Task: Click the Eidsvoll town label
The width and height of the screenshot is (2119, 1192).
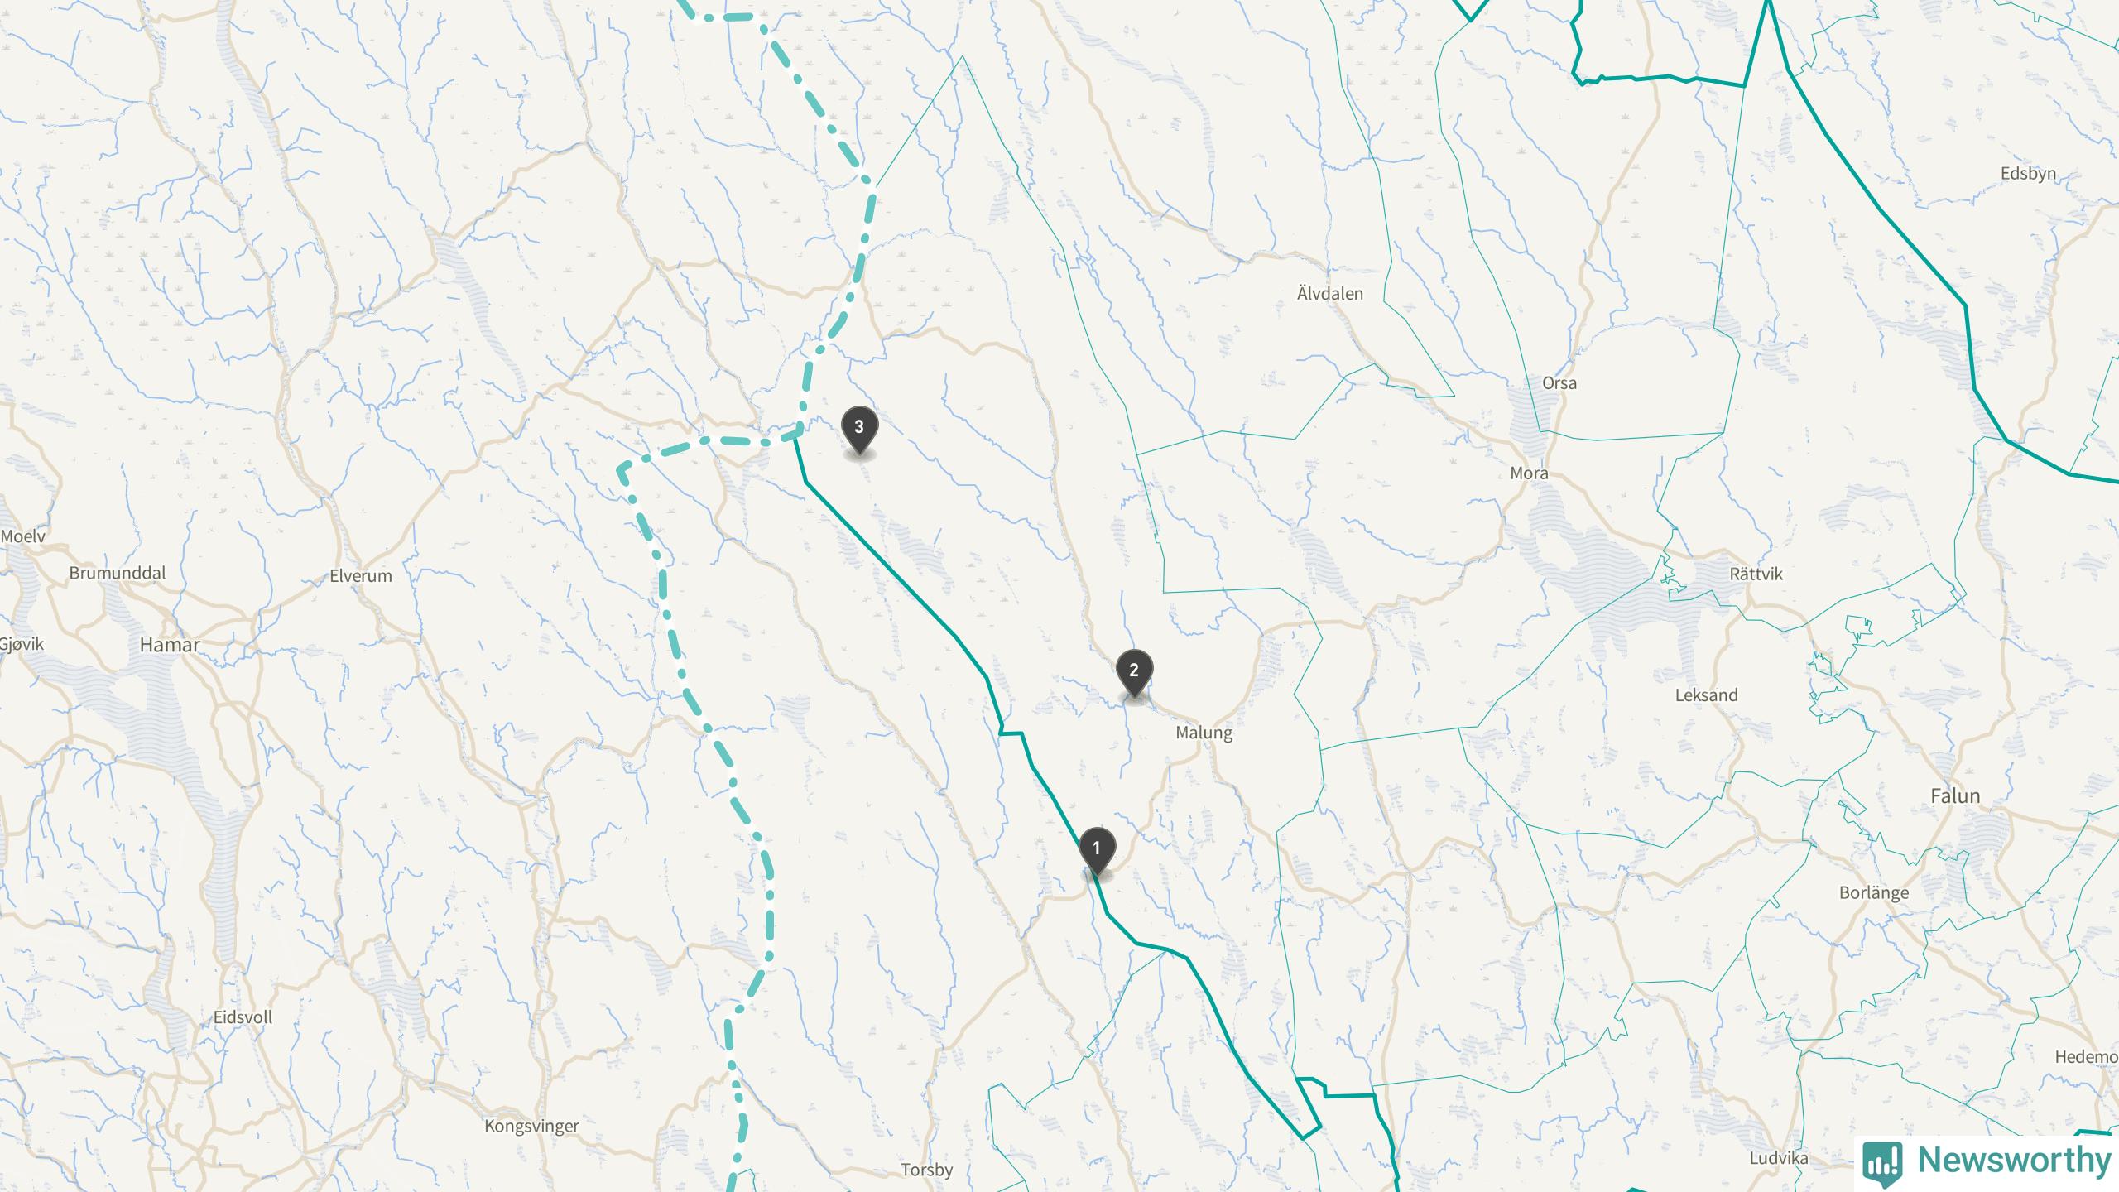Action: coord(243,1017)
